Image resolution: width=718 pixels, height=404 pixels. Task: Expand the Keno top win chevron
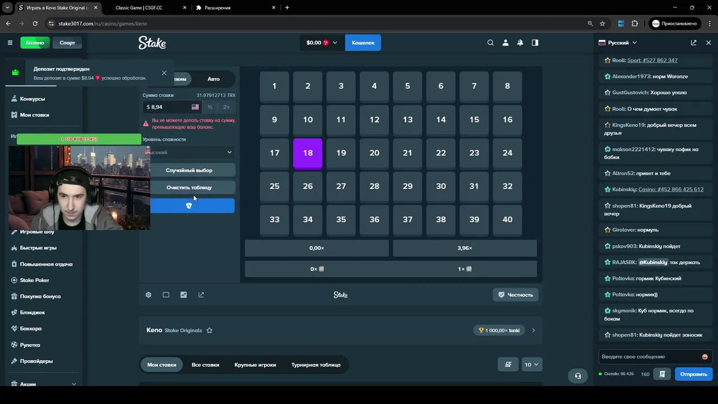coord(533,330)
